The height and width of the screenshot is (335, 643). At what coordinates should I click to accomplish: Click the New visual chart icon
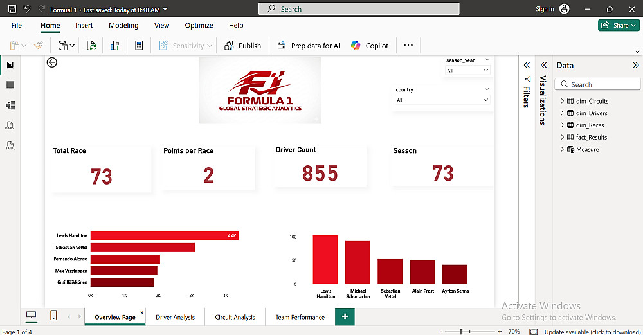(x=115, y=46)
